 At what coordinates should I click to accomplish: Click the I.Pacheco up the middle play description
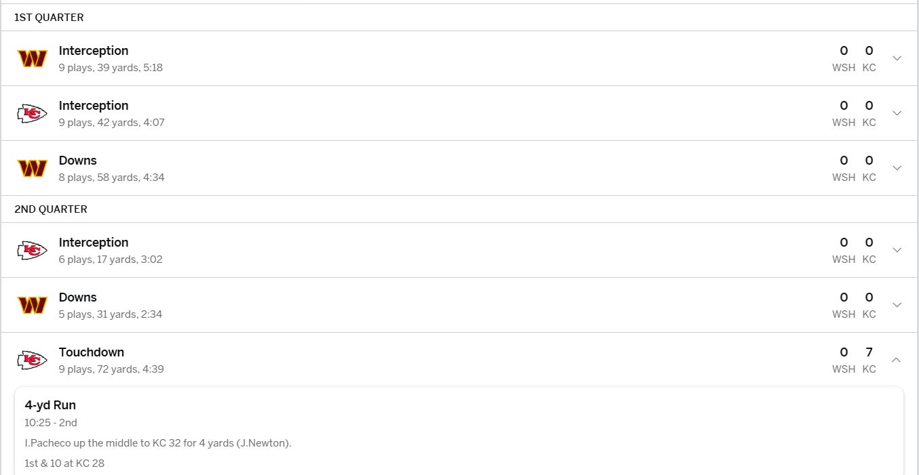pyautogui.click(x=158, y=444)
